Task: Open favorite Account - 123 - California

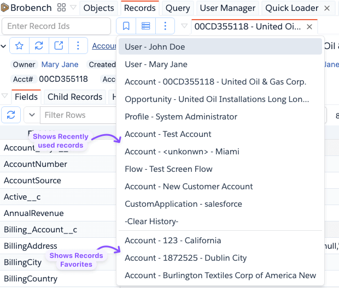Action: click(220, 241)
